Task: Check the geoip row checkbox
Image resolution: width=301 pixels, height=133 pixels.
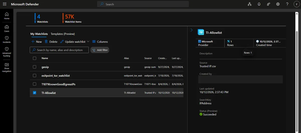Action: [35, 67]
